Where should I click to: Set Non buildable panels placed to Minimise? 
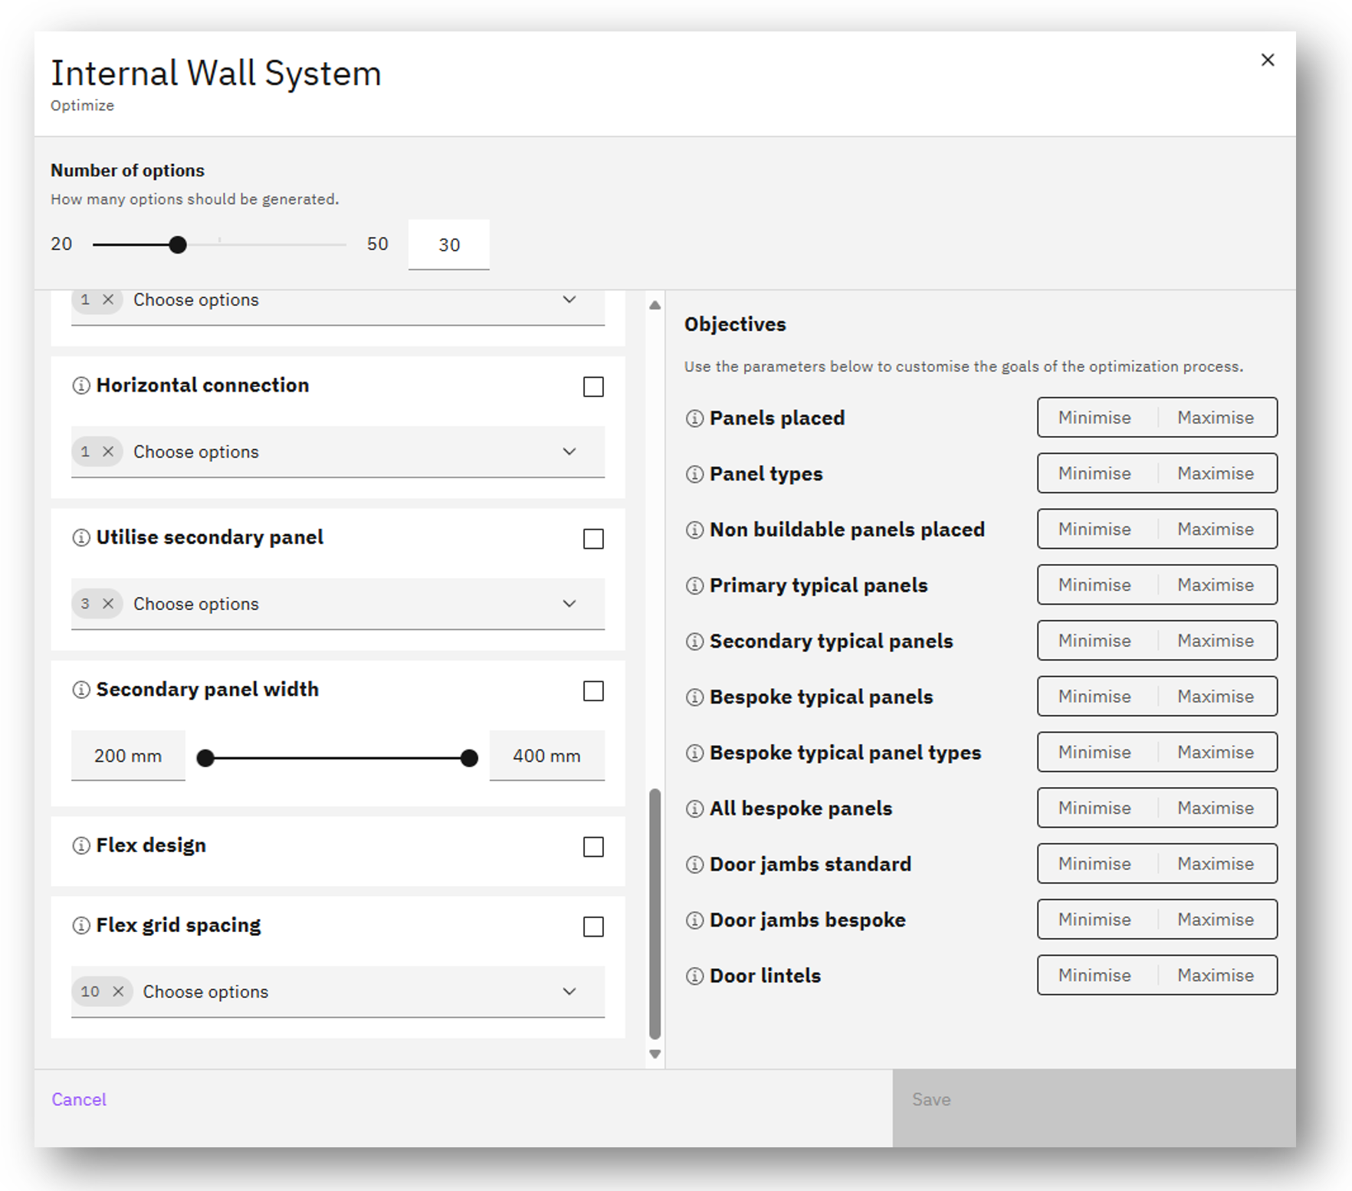[1097, 529]
